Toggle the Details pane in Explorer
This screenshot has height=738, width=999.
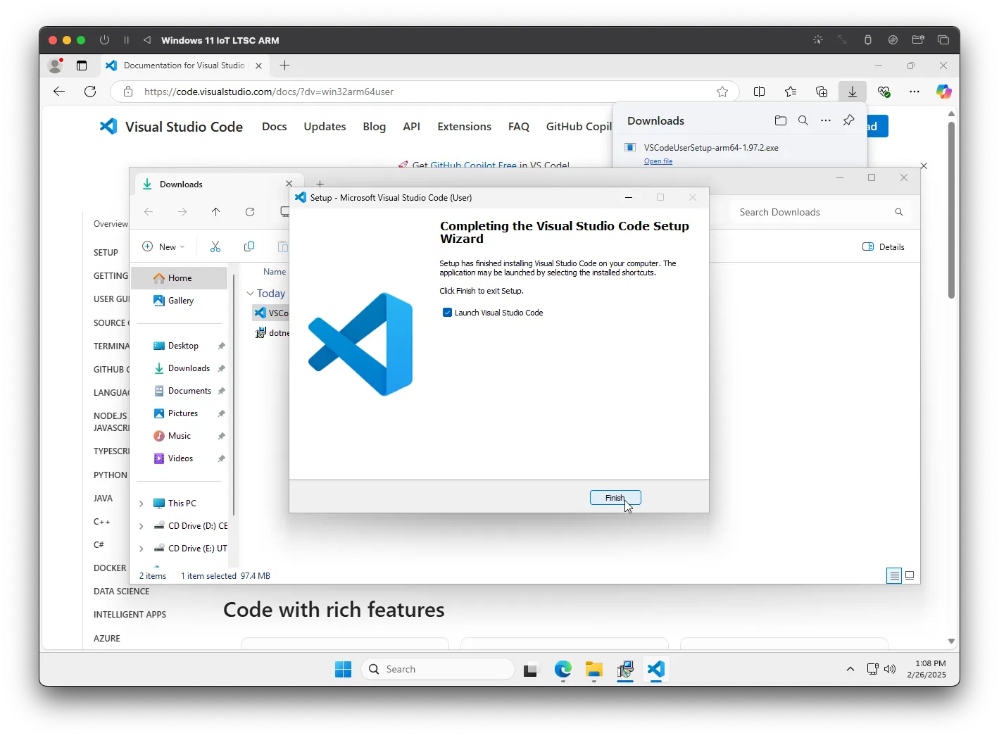pyautogui.click(x=883, y=247)
